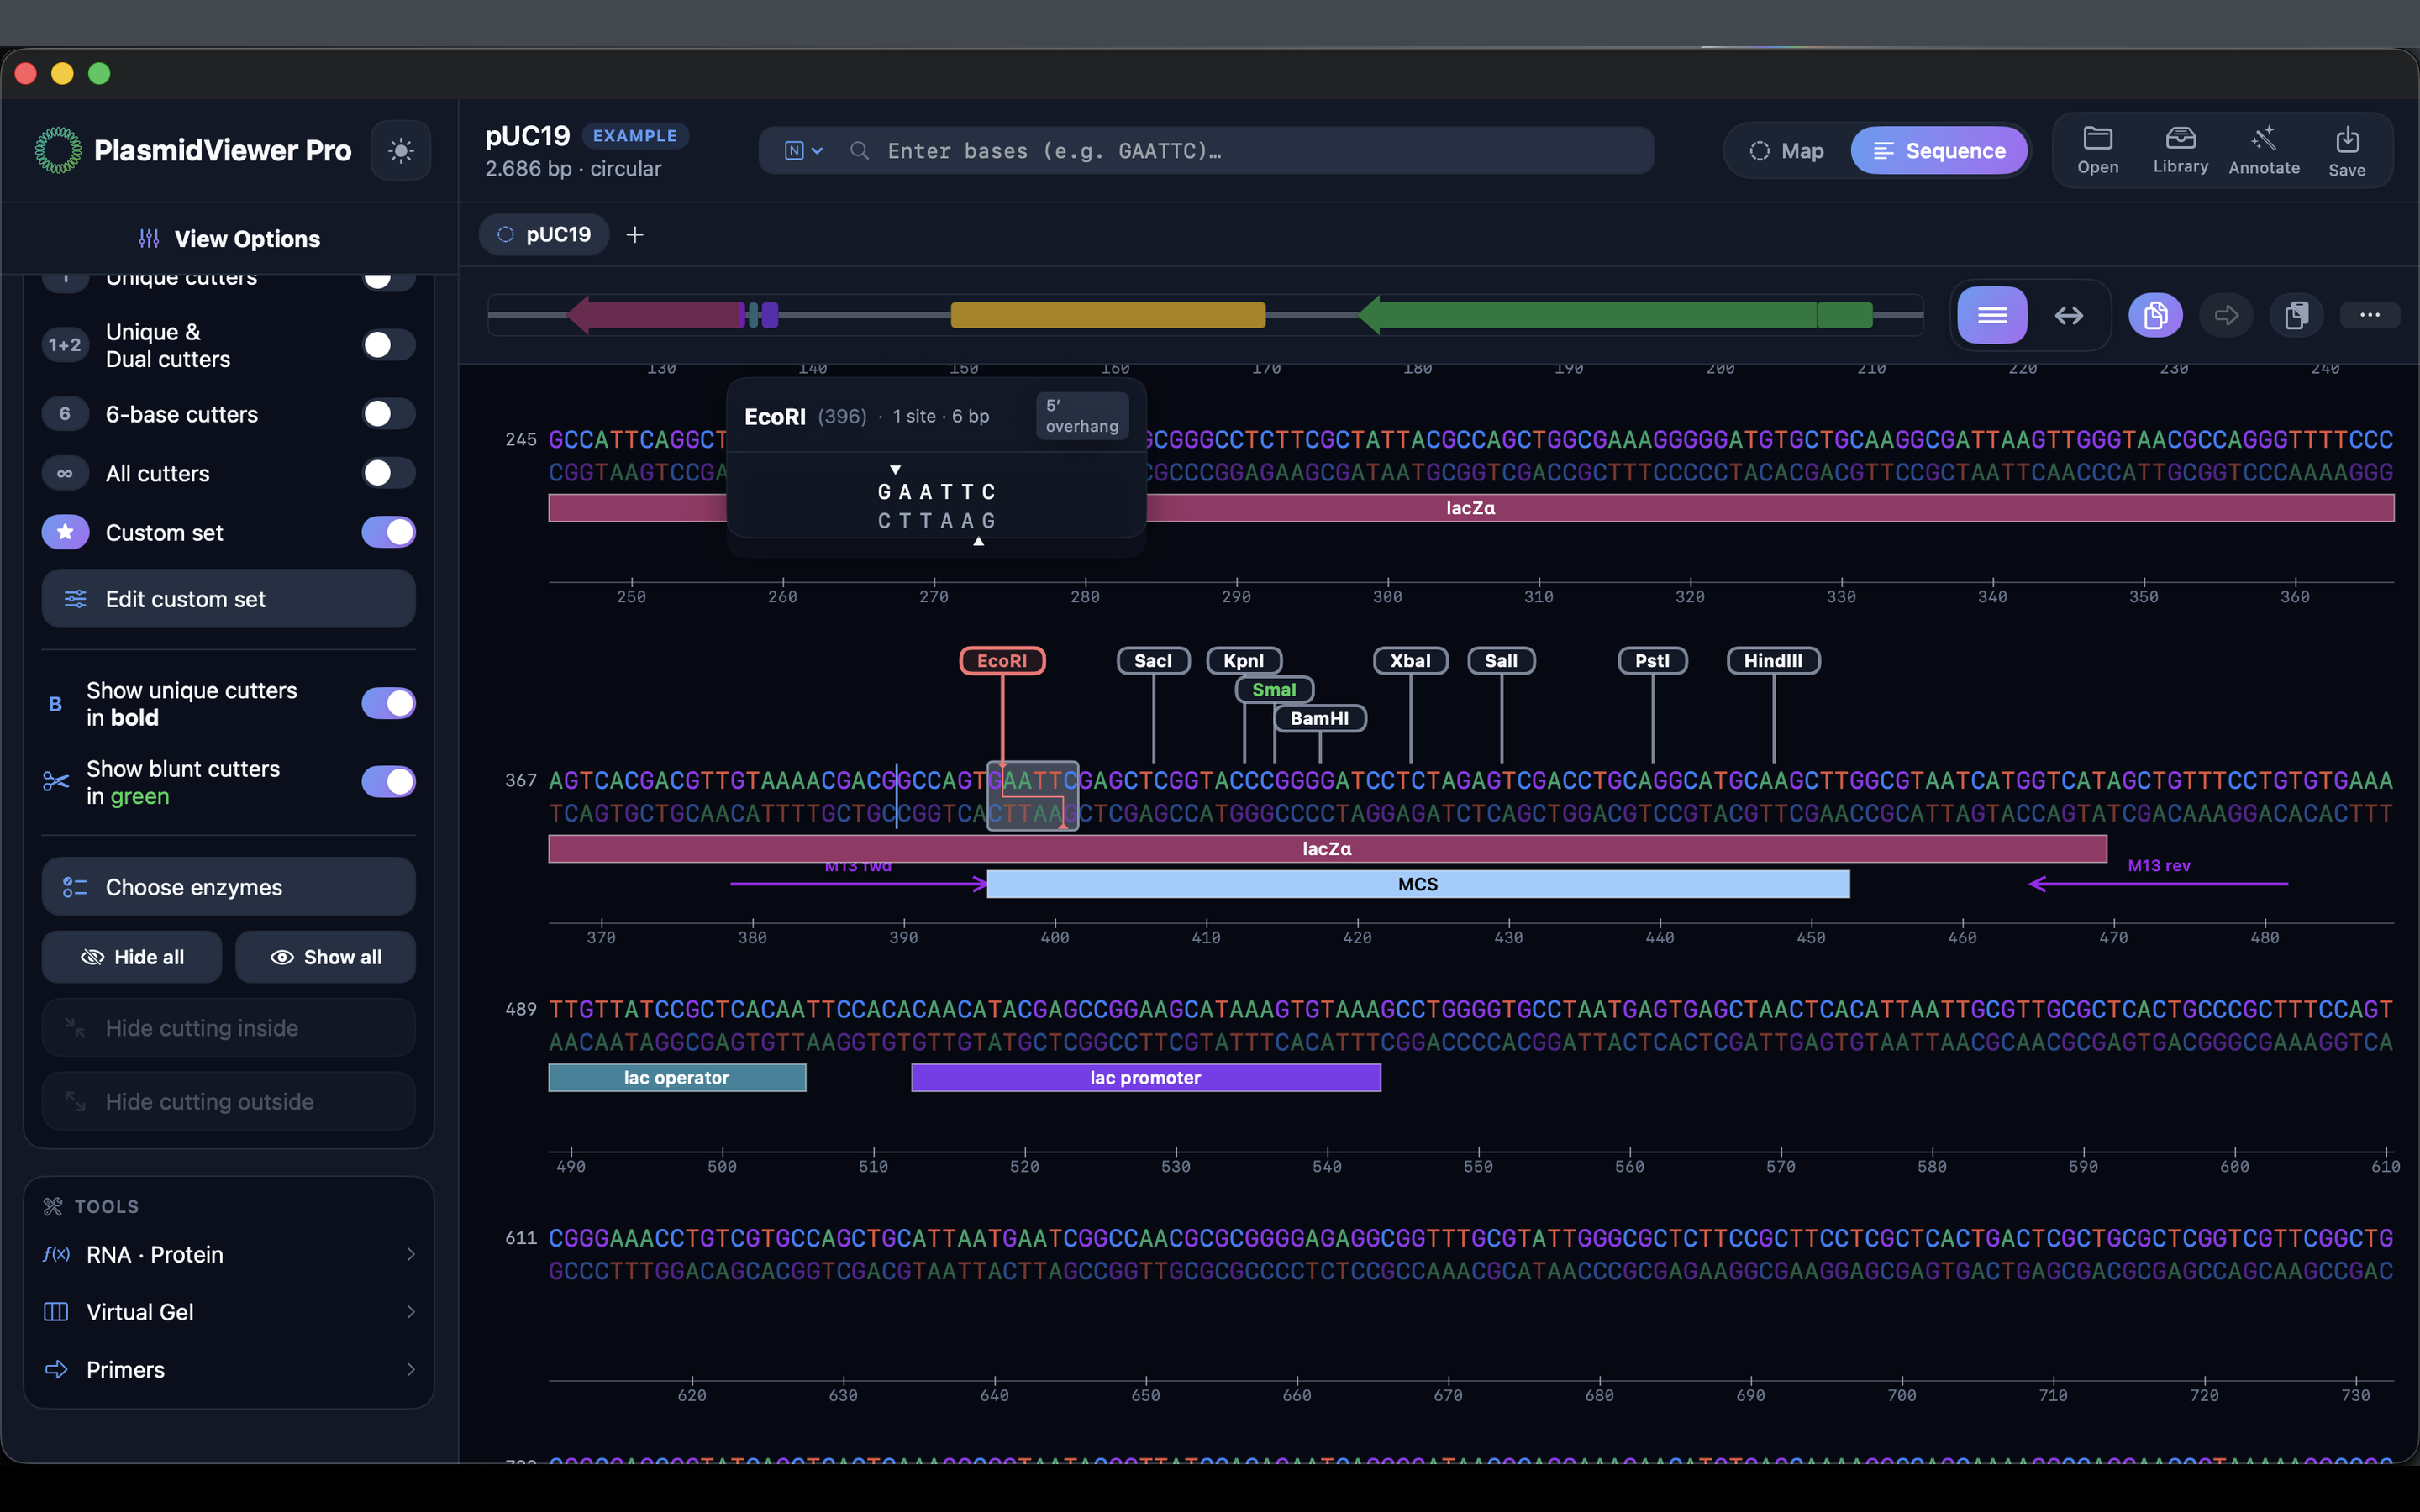The height and width of the screenshot is (1512, 2420).
Task: Click the search magnifier icon
Action: tap(859, 151)
